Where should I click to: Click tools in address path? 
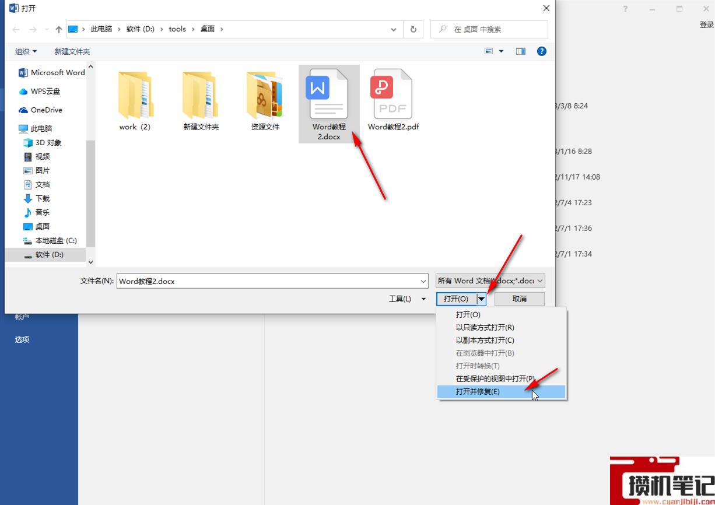(x=177, y=29)
